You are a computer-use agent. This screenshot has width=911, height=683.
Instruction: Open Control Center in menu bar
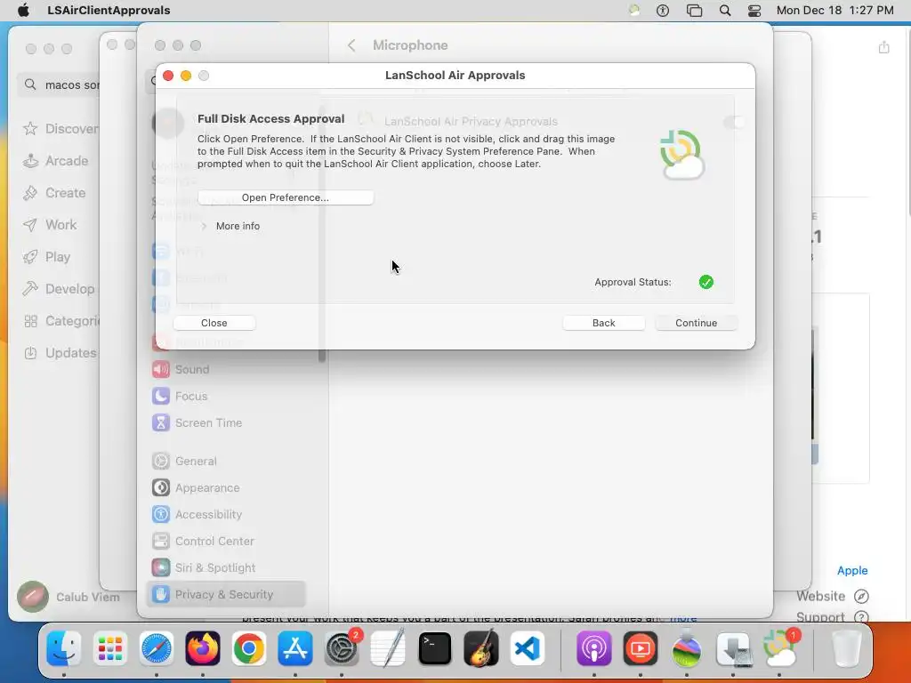coord(754,11)
